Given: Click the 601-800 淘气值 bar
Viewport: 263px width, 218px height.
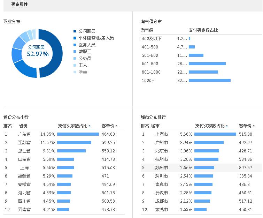Looking at the screenshot, I should [x=207, y=64].
